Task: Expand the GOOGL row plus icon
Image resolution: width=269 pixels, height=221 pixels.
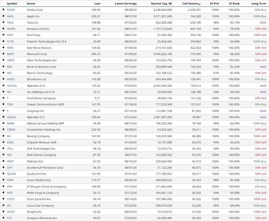Action: coord(3,85)
